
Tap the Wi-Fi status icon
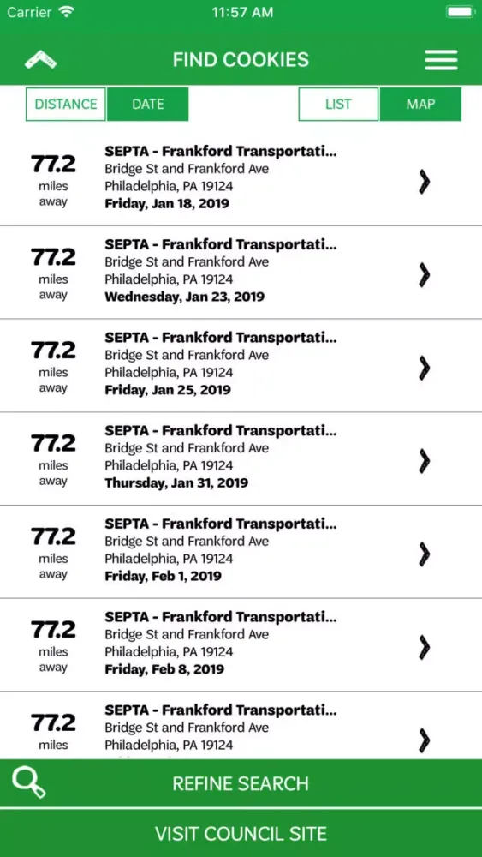tap(67, 12)
